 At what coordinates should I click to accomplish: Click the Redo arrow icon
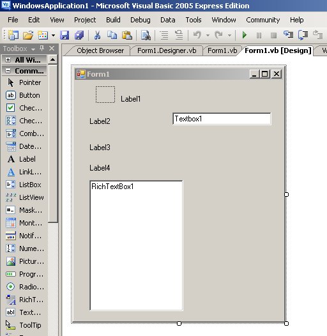point(219,35)
